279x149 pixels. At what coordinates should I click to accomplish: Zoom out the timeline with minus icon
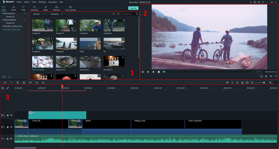click(x=252, y=83)
